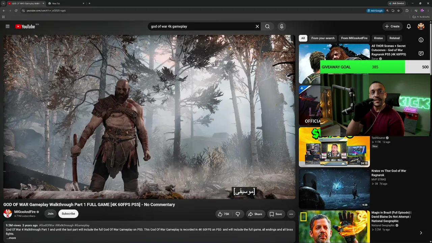Viewport: 432px width, 243px height.
Task: Switch to the New Tab tab
Action: [x=66, y=3]
